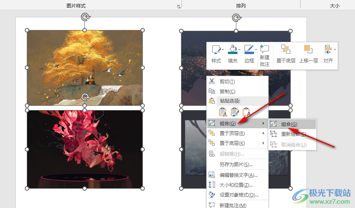Click the icon beside 置于底层(K) in context menu

pyautogui.click(x=212, y=143)
